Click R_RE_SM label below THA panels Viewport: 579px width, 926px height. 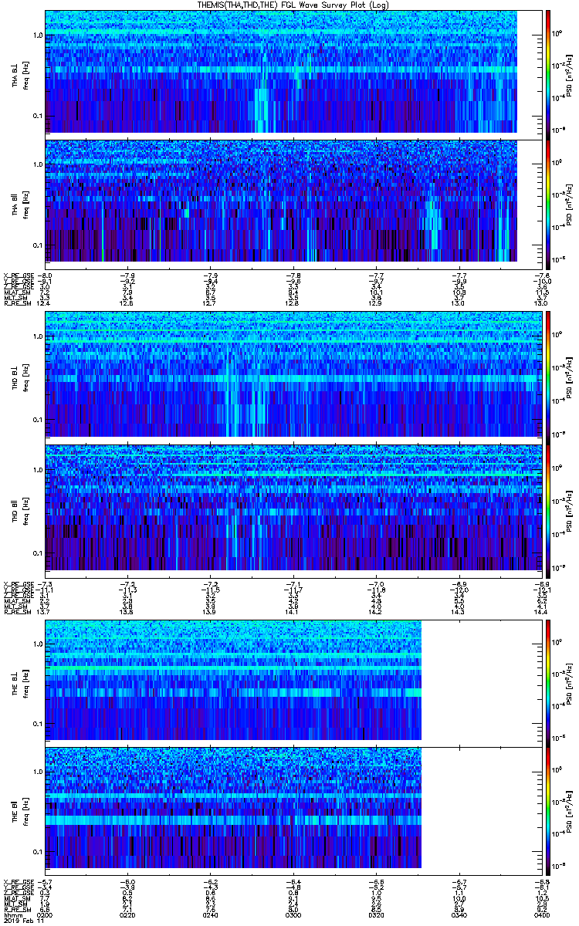[x=19, y=303]
